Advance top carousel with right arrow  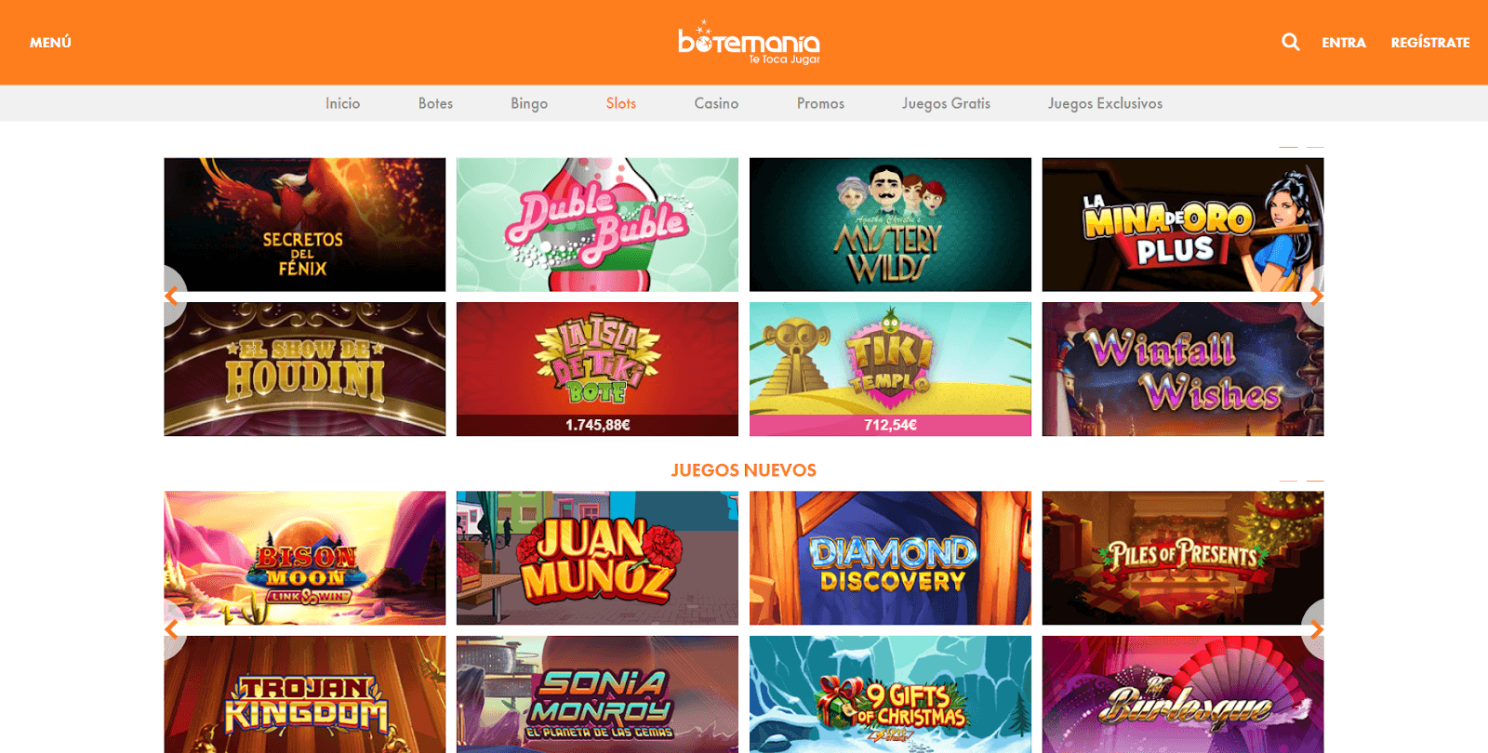coord(1315,297)
